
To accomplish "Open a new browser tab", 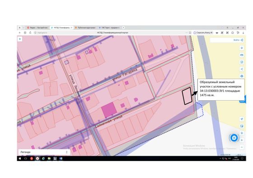I will [x=123, y=27].
